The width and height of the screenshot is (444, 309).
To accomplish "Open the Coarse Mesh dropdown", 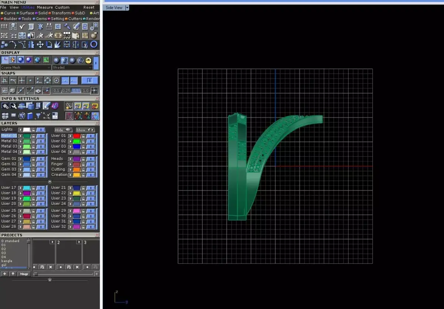I will coord(26,68).
